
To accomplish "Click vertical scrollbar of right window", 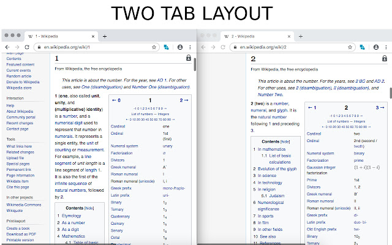I will coord(391,92).
